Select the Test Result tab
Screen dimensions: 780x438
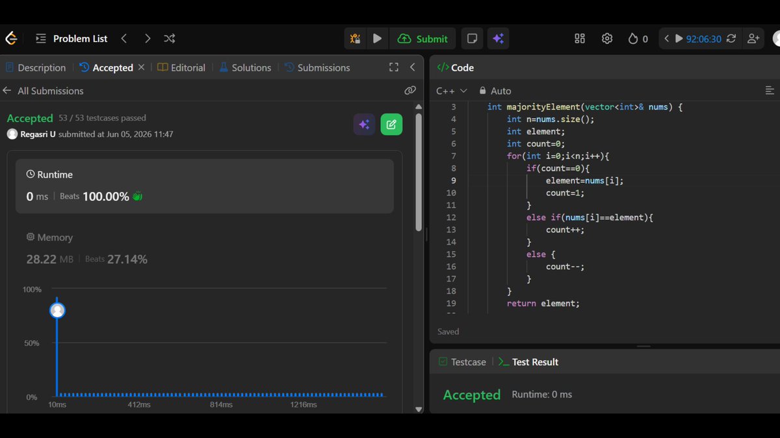click(x=528, y=362)
